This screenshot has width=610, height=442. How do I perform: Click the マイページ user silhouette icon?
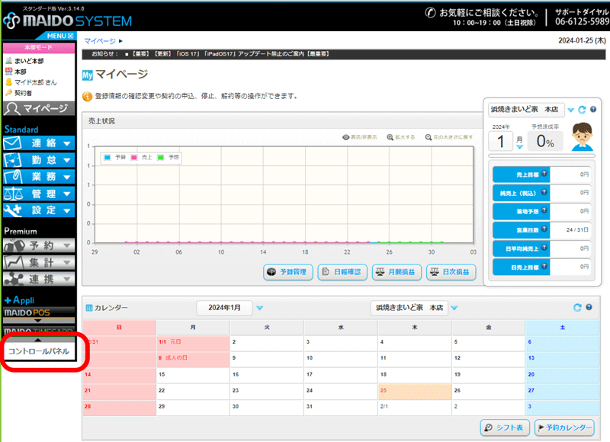pyautogui.click(x=13, y=108)
